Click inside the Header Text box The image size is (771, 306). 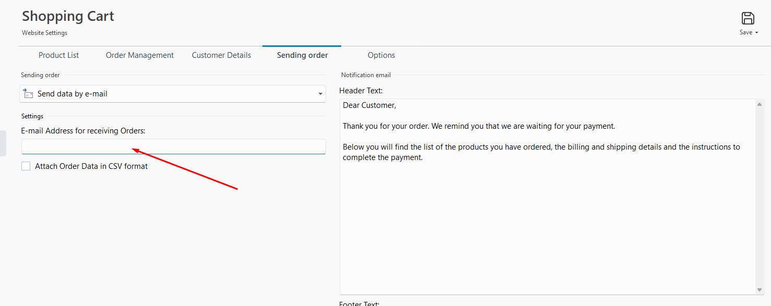click(x=547, y=197)
